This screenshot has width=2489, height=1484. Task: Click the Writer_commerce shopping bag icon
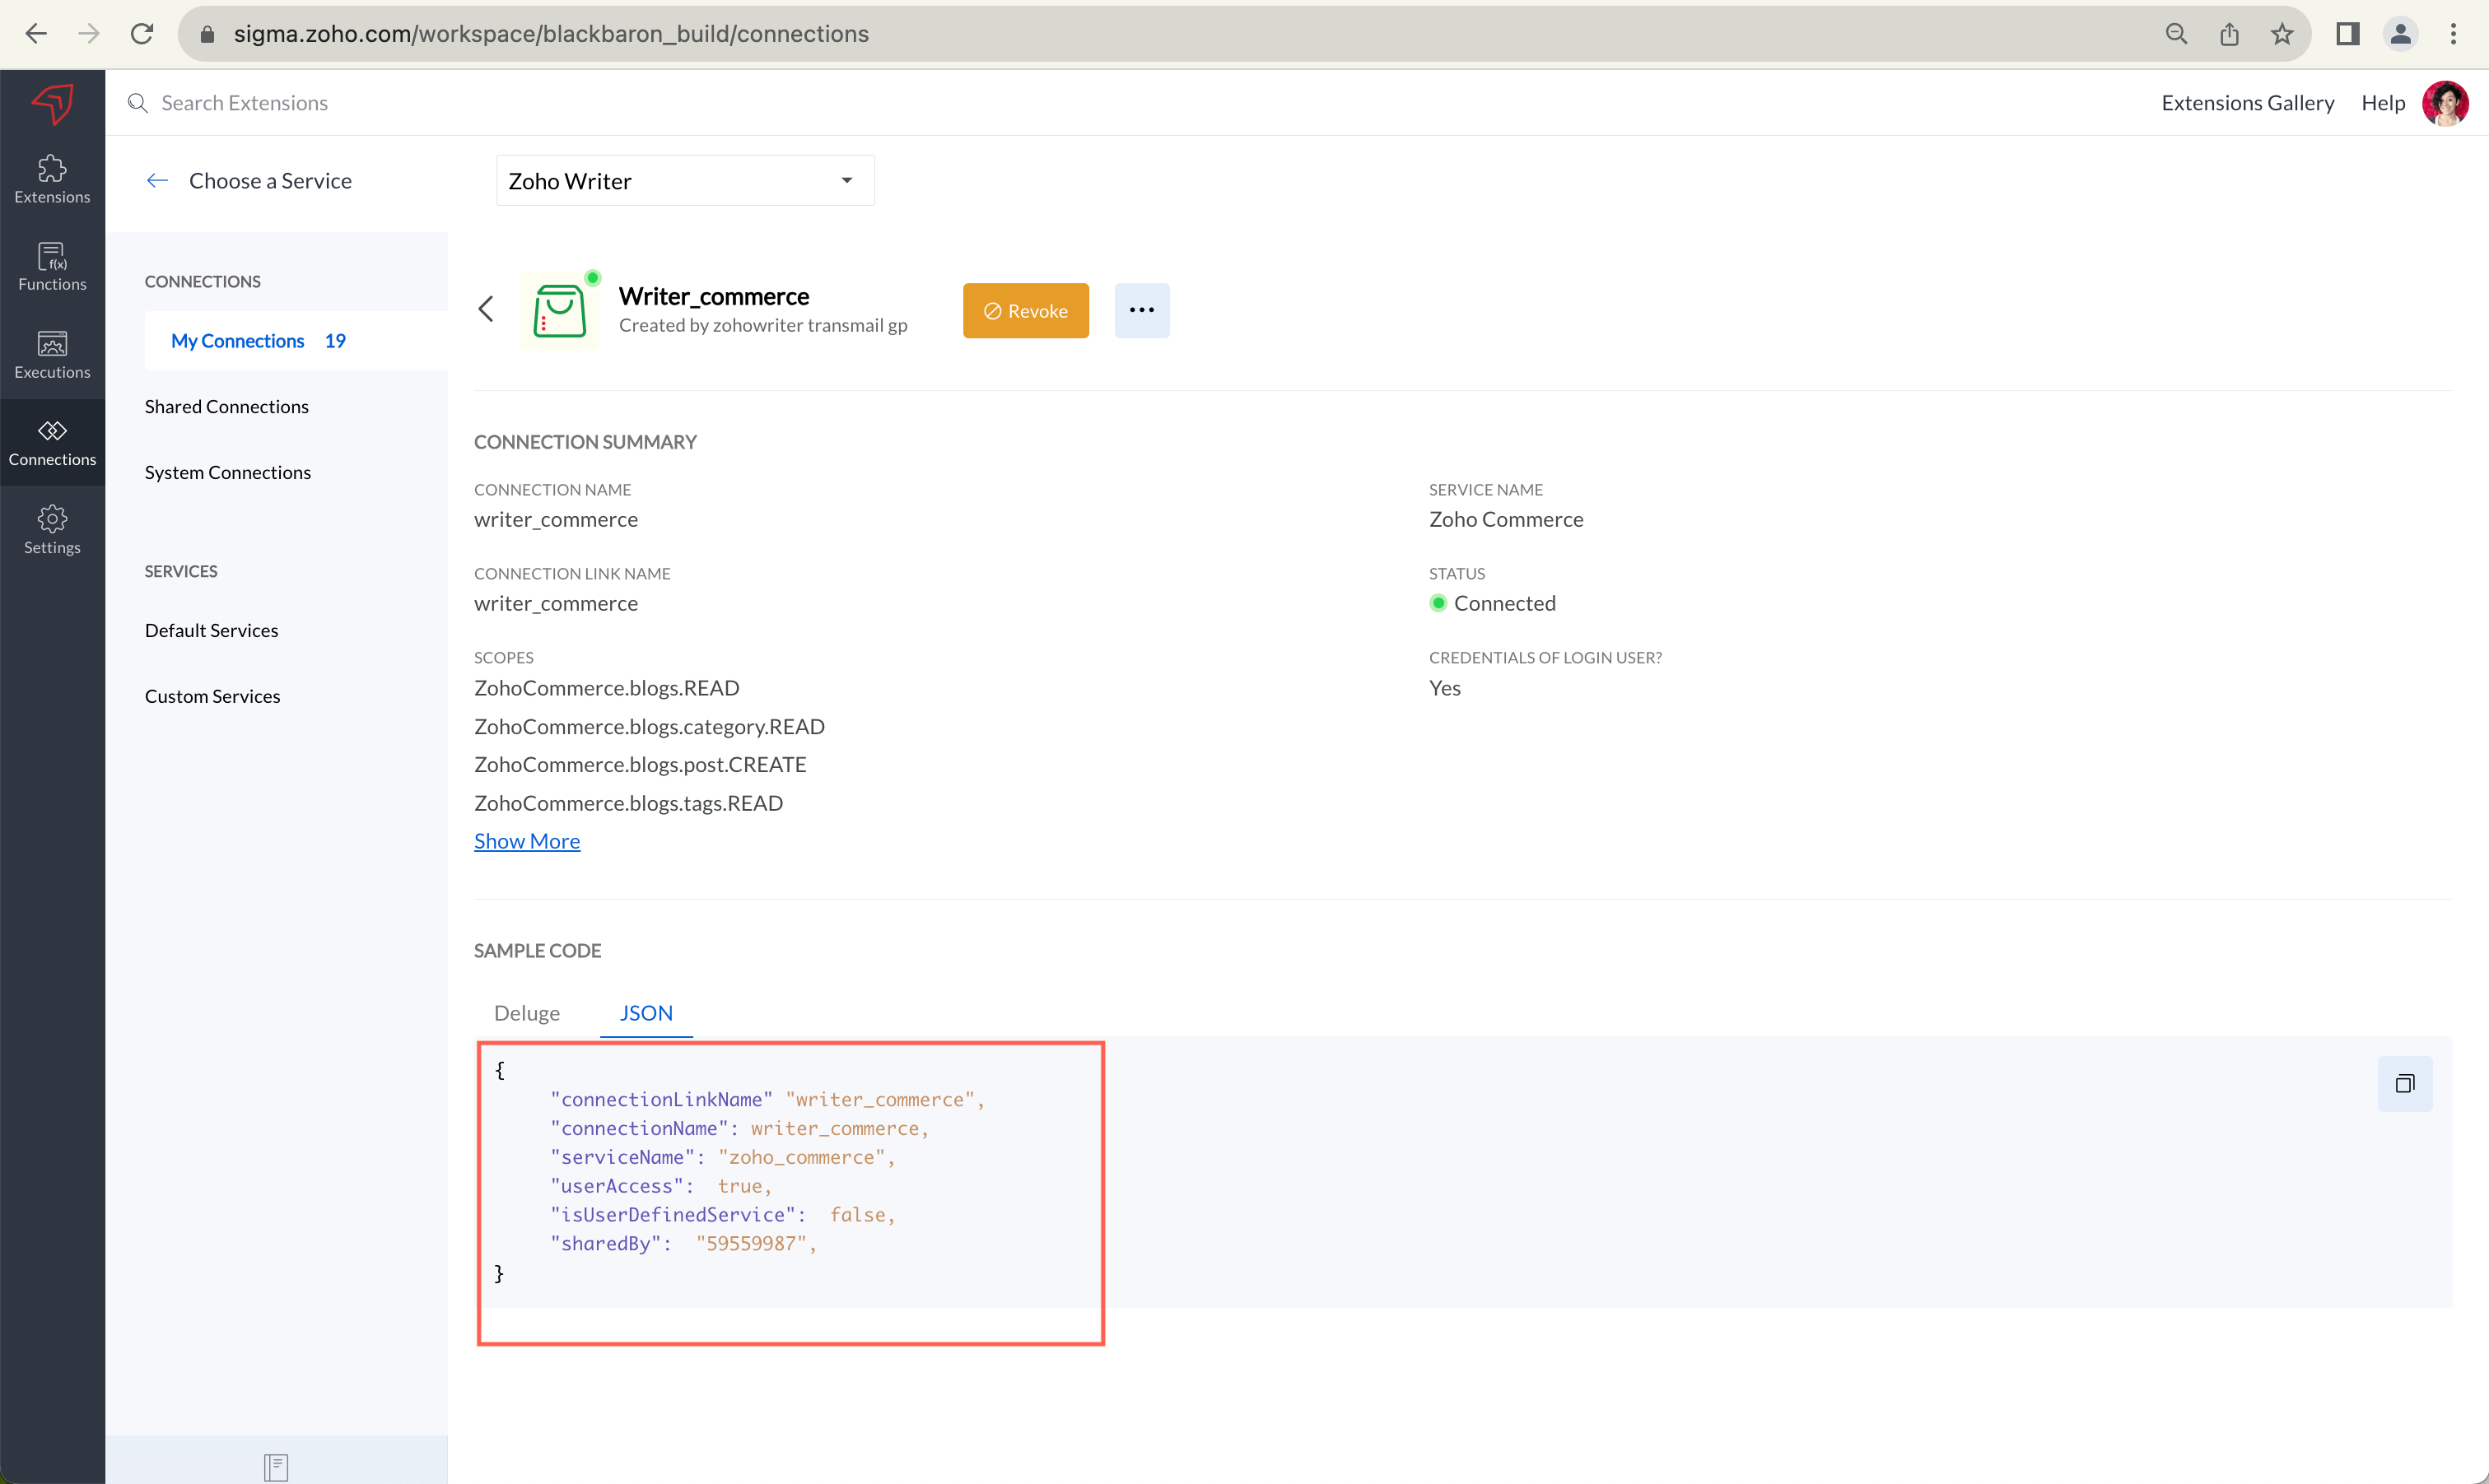559,311
